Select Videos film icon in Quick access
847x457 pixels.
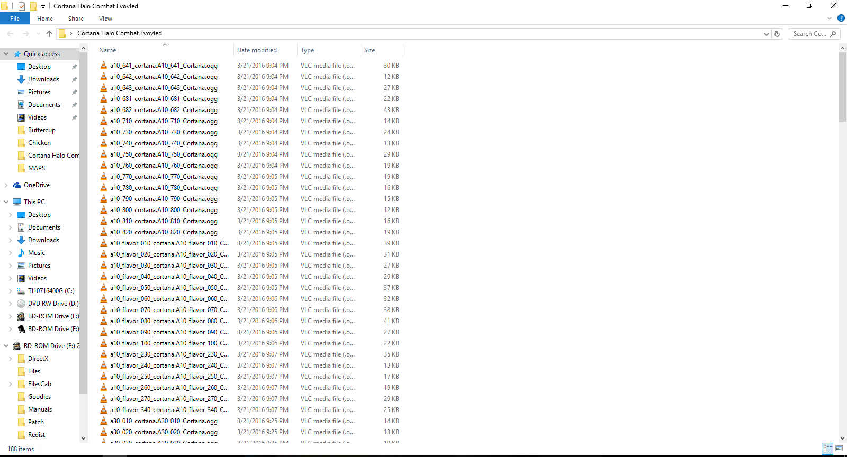(21, 117)
